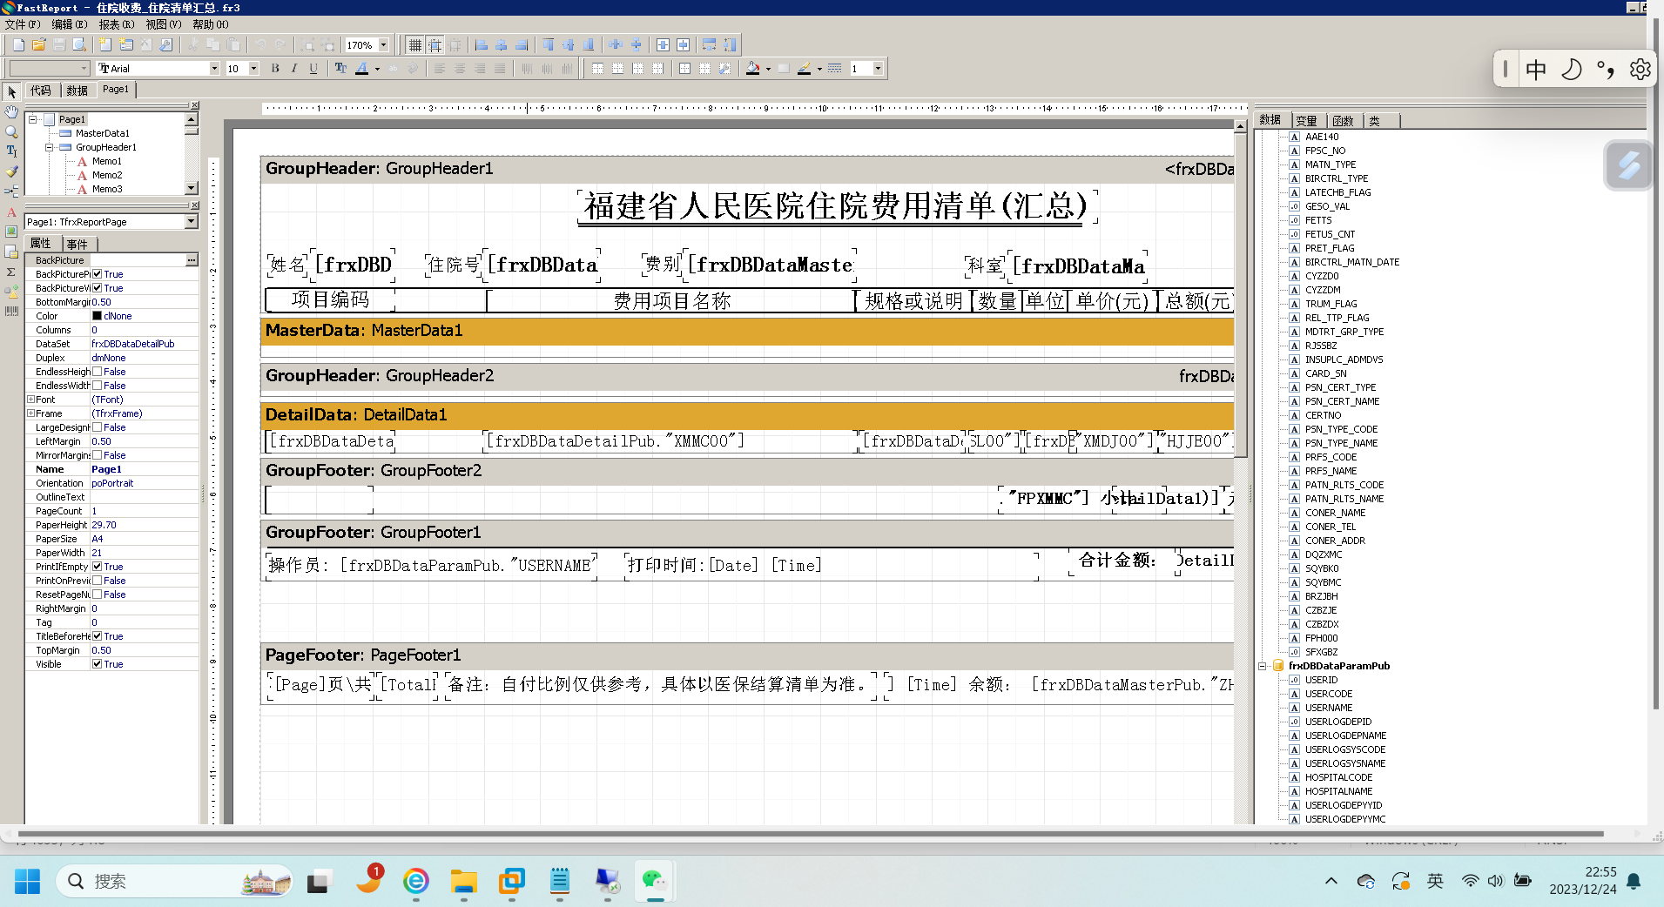Add a new dialog form
This screenshot has width=1664, height=907.
[x=126, y=44]
